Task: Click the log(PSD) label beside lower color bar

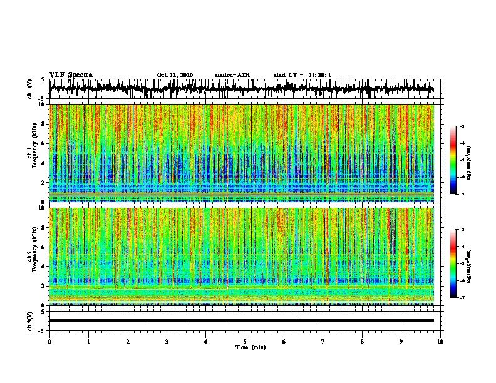Action: pos(469,265)
